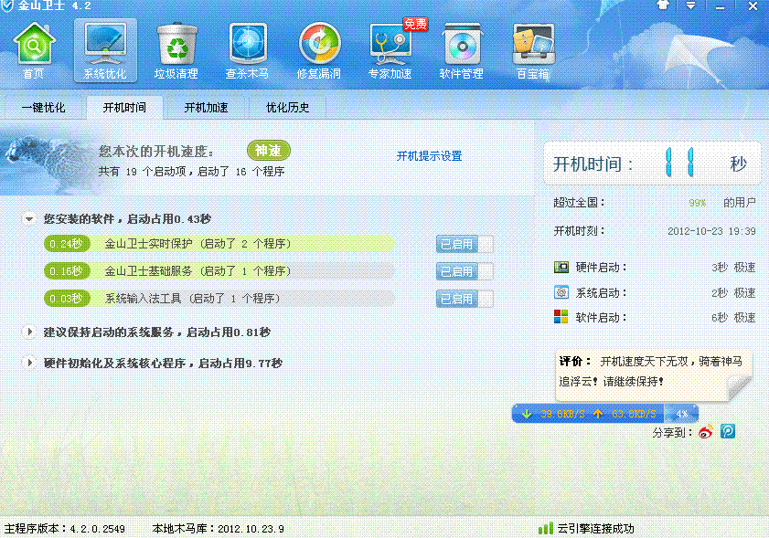Click the 0.16秒 time badge

67,271
